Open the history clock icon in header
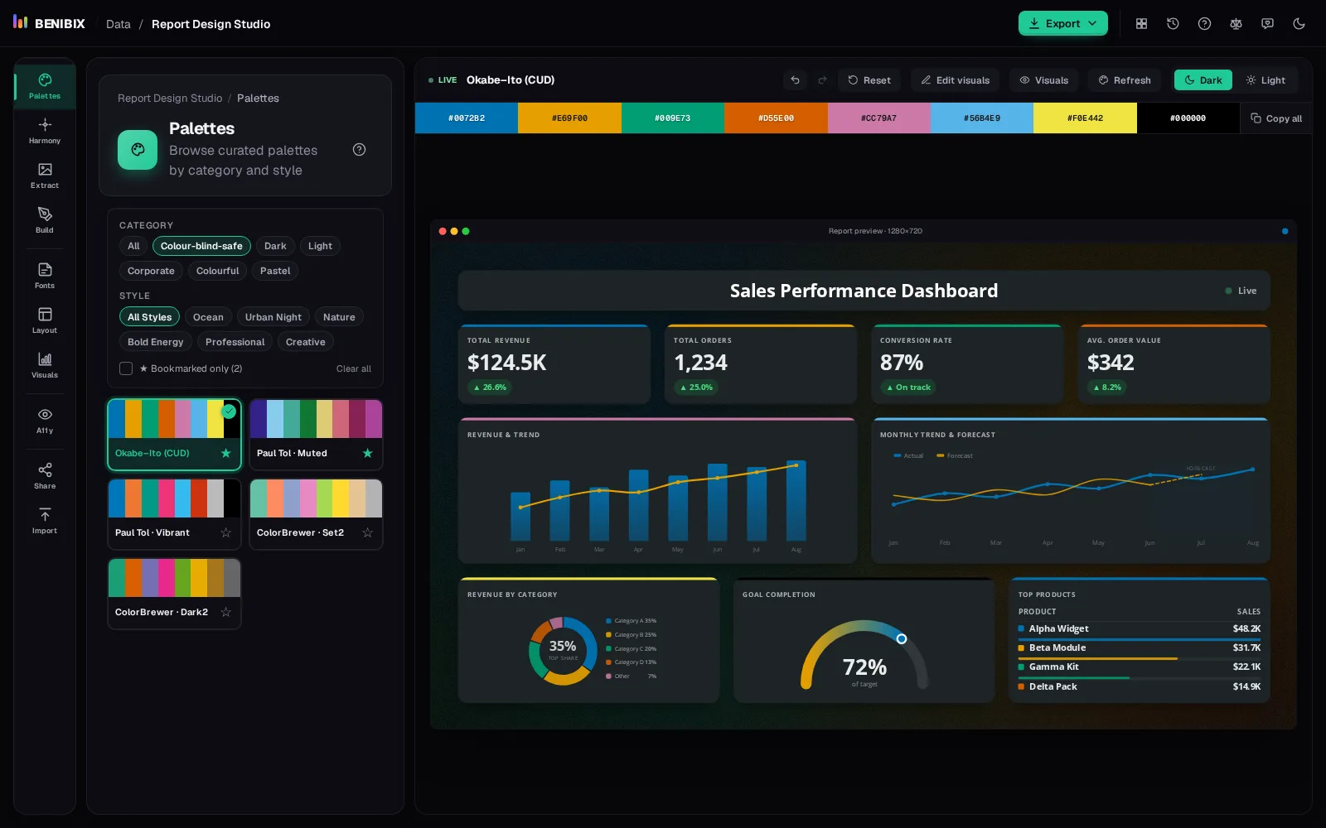The height and width of the screenshot is (828, 1326). 1173,24
